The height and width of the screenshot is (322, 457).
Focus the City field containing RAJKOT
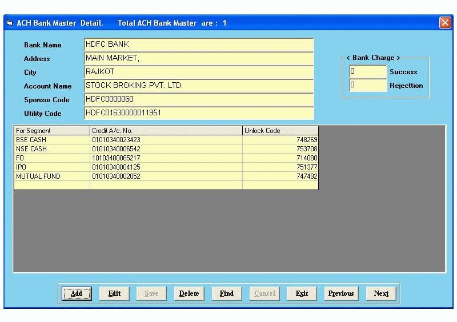click(198, 72)
